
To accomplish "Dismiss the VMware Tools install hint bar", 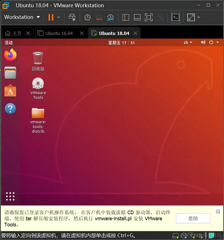I will tap(218, 211).
